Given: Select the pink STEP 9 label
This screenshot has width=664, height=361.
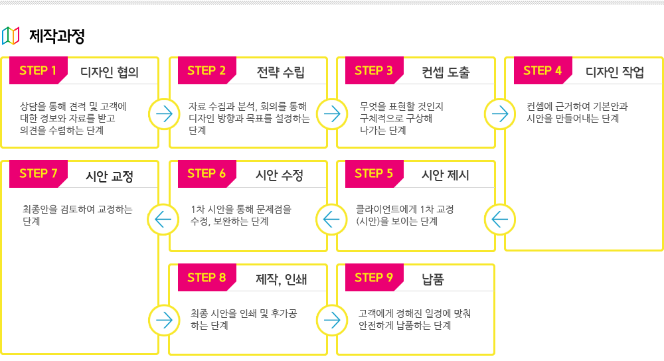Looking at the screenshot, I should click(374, 277).
